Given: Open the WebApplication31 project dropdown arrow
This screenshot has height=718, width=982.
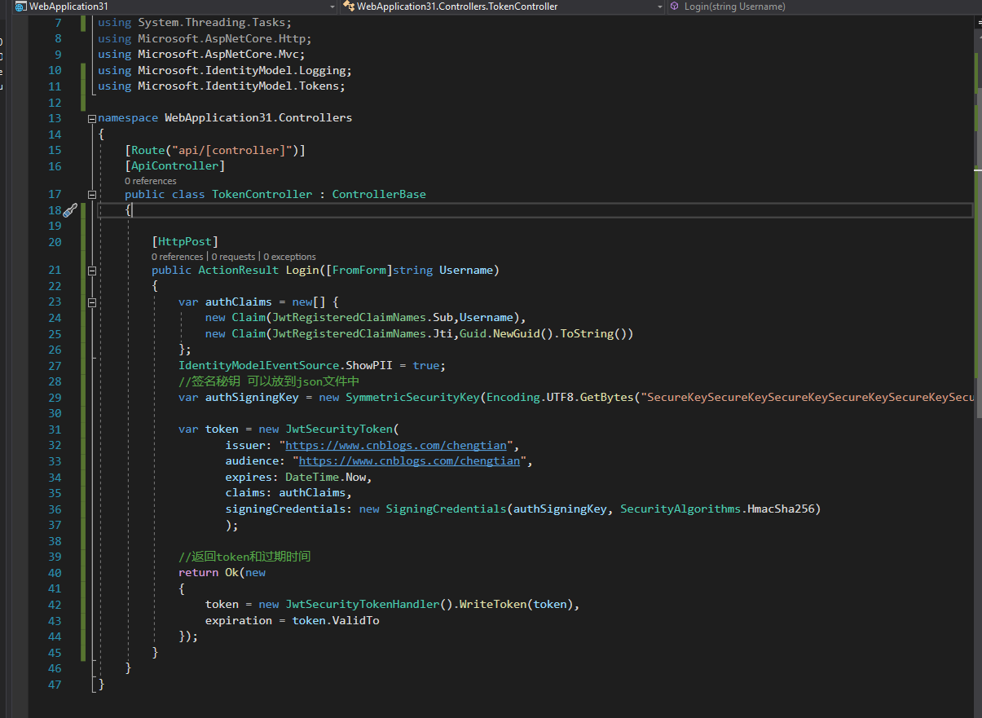Looking at the screenshot, I should [x=332, y=7].
